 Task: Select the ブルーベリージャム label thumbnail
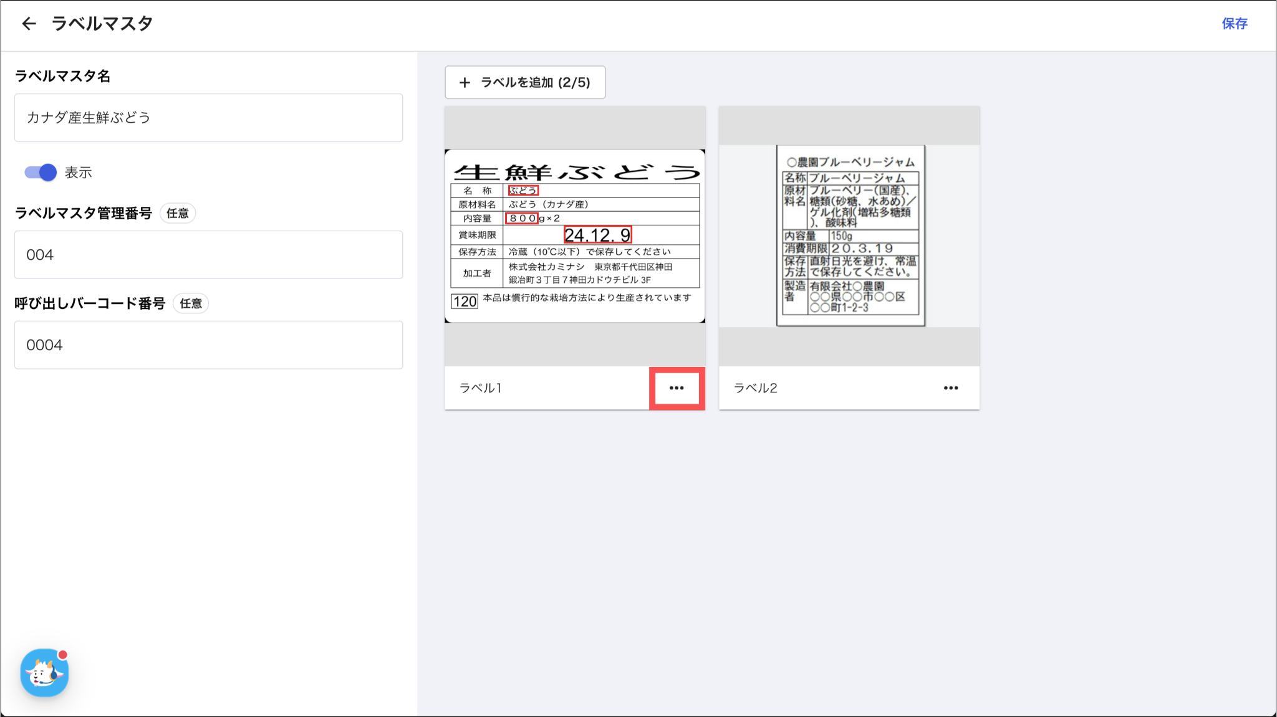pyautogui.click(x=851, y=235)
